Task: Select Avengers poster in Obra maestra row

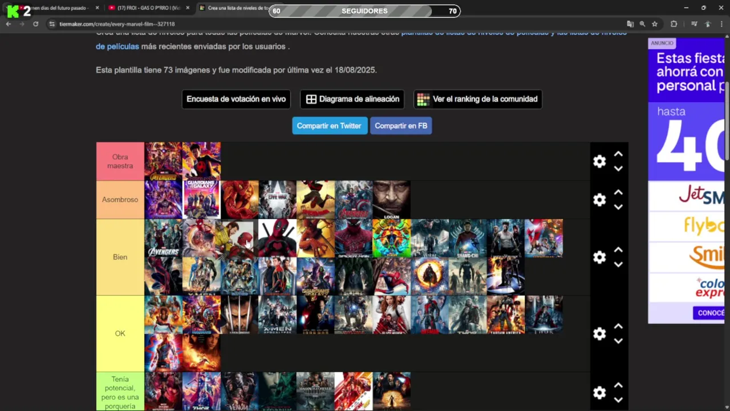Action: coord(164,162)
